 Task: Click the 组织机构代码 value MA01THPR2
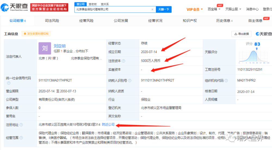click(246, 80)
